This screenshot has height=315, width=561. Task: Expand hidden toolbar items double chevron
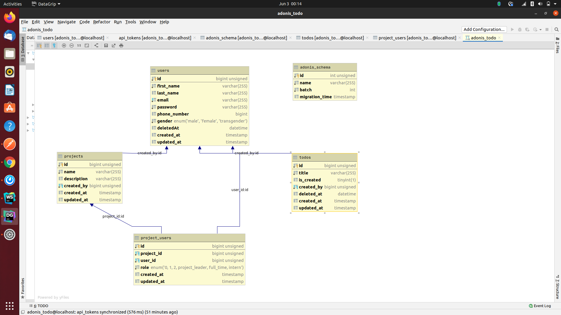(32, 45)
